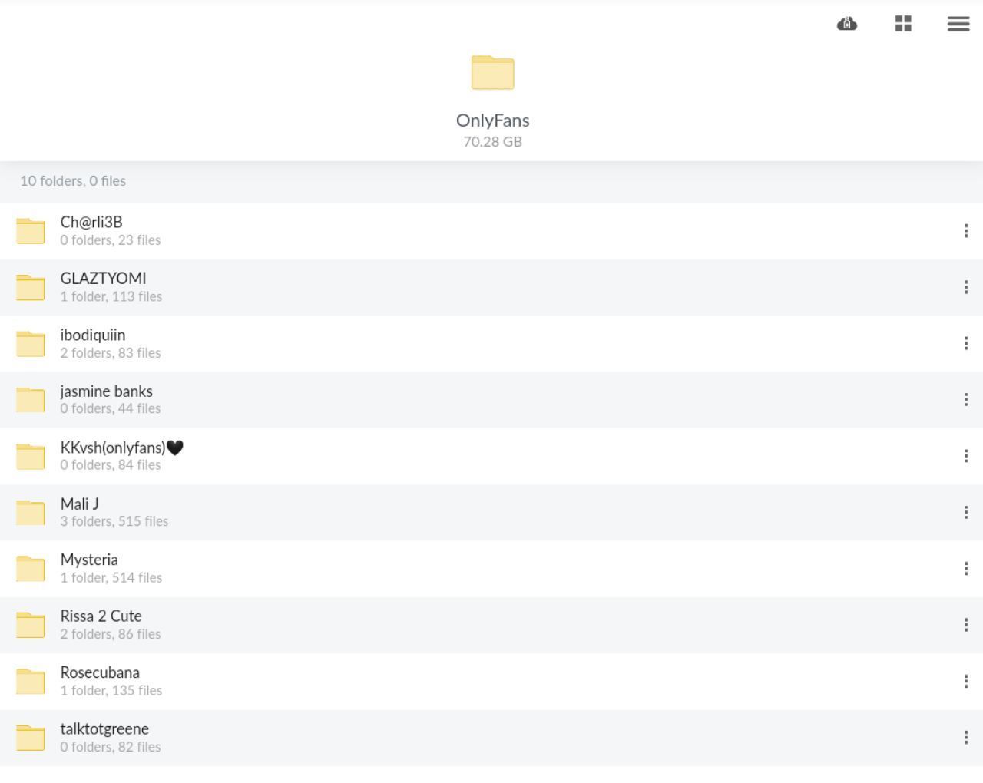Image resolution: width=983 pixels, height=783 pixels.
Task: Open the three-dot menu for talktotgreene
Action: pos(965,738)
